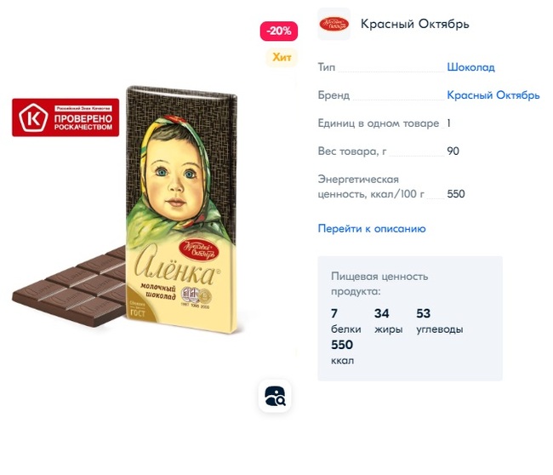Open the Красный Октябрь brand value link

493,95
